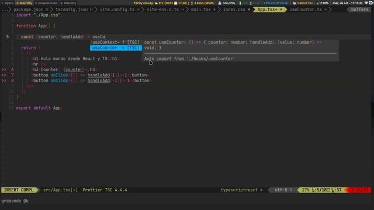
Task: Click the 'counter' variable in the const declaration
Action: tap(47, 37)
